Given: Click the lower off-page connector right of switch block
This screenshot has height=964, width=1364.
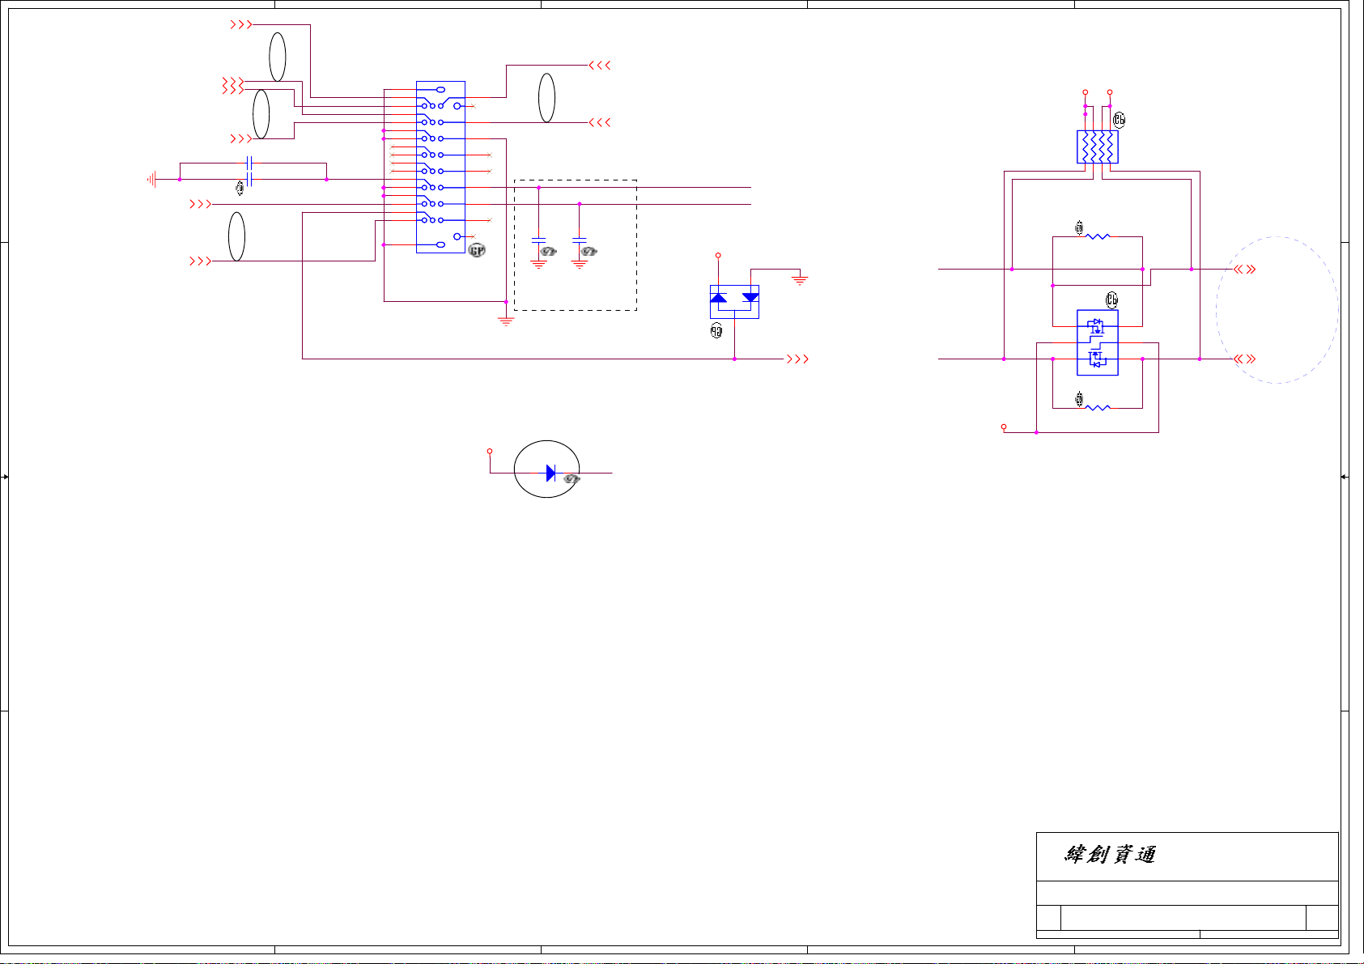Looking at the screenshot, I should pos(600,122).
